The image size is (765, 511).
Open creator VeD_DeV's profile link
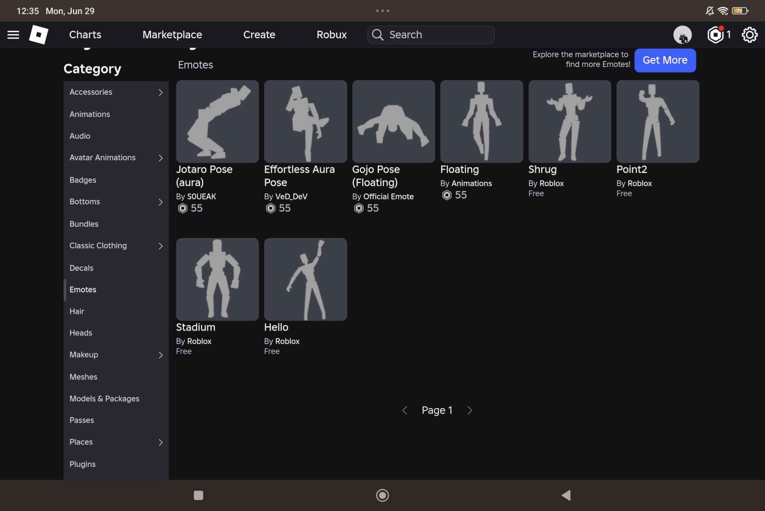coord(291,197)
